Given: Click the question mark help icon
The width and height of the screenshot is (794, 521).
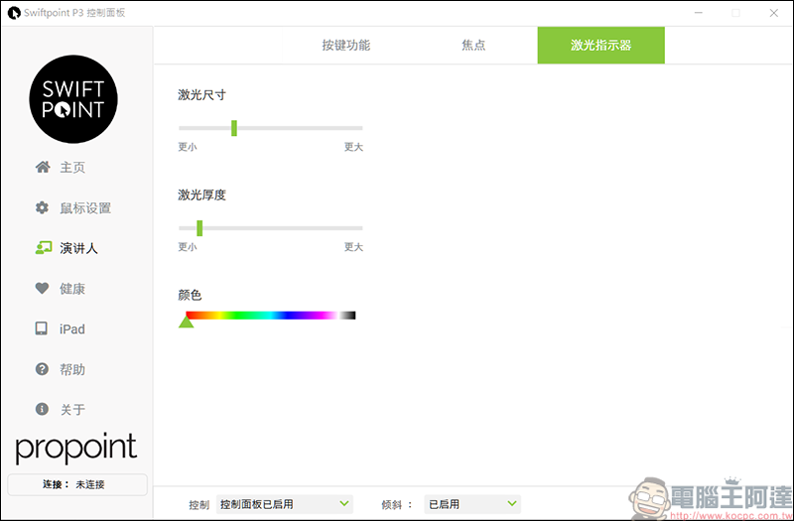Looking at the screenshot, I should 42,369.
